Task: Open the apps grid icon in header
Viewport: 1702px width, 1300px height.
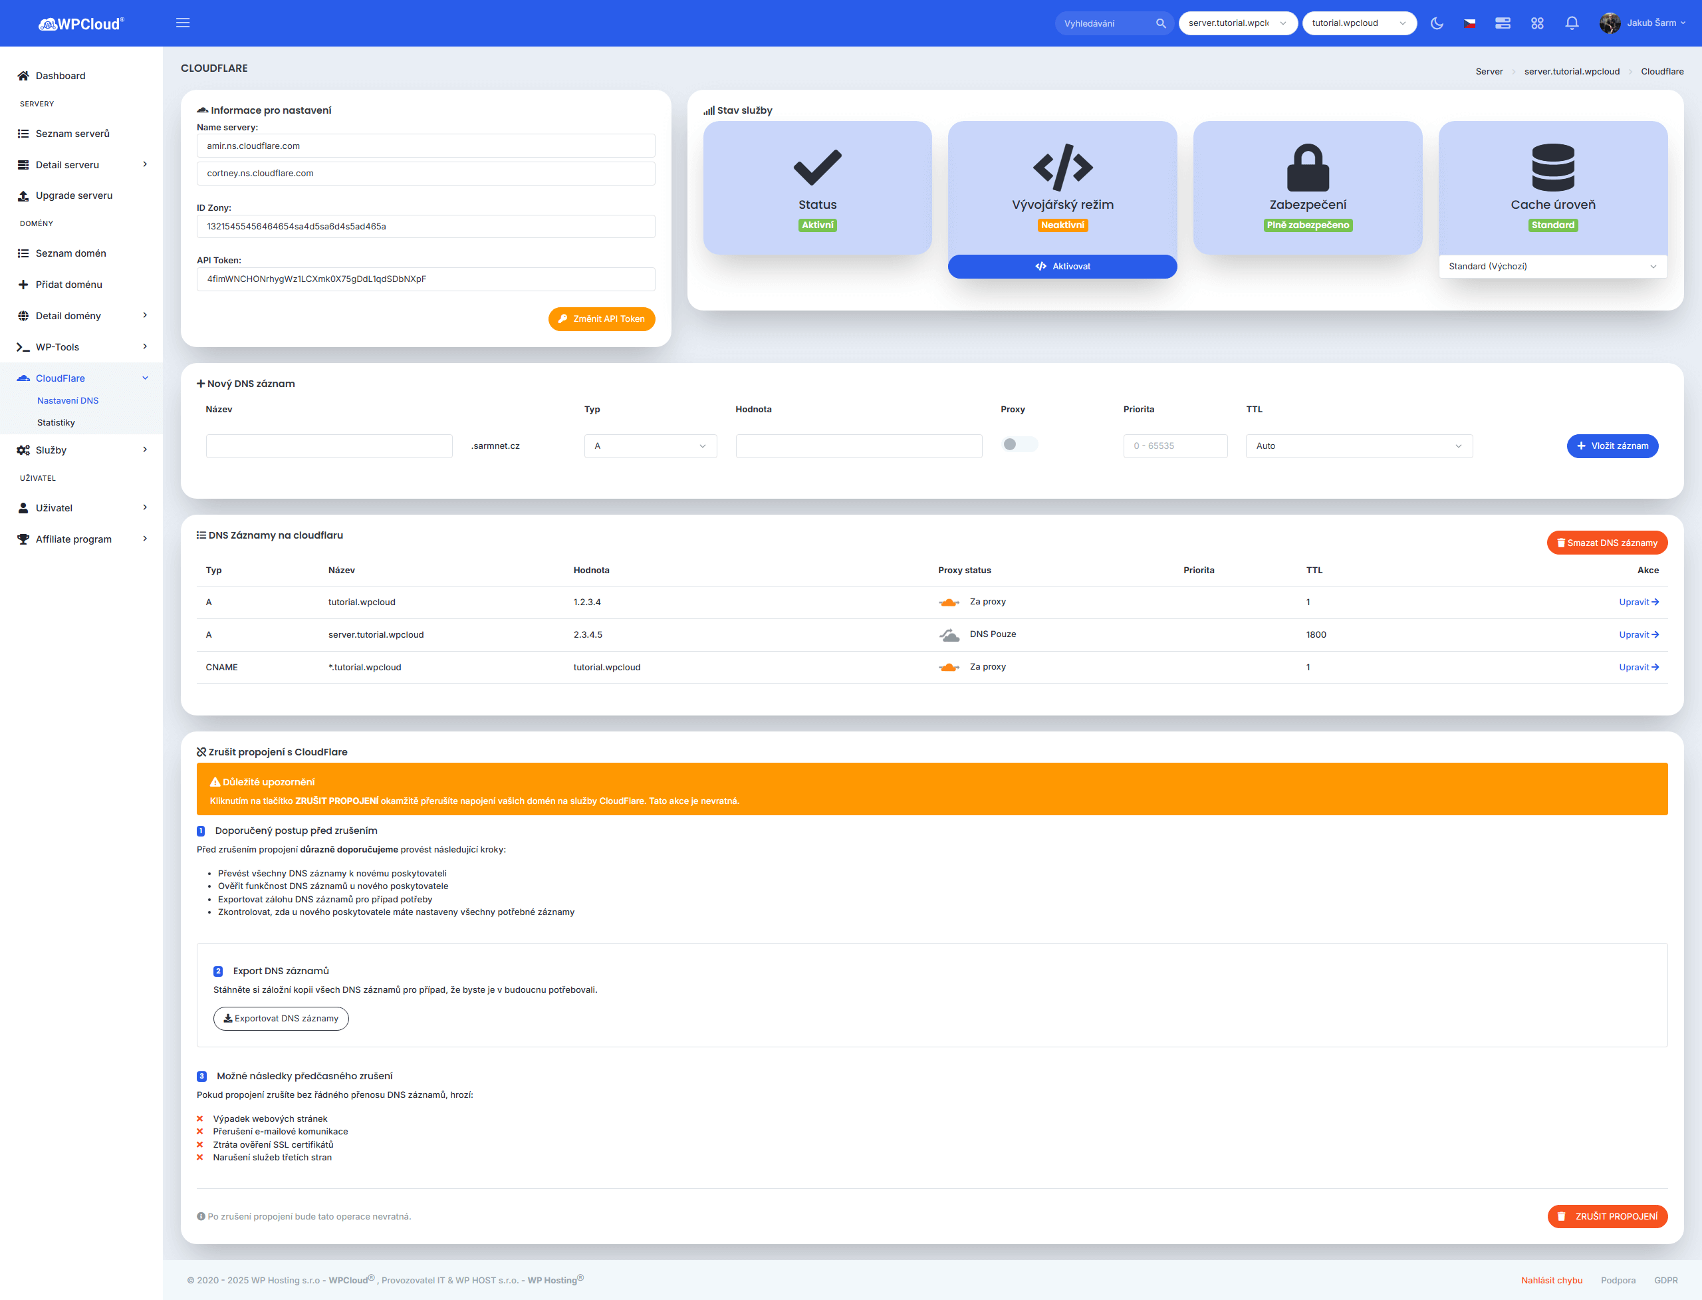Action: pos(1537,23)
